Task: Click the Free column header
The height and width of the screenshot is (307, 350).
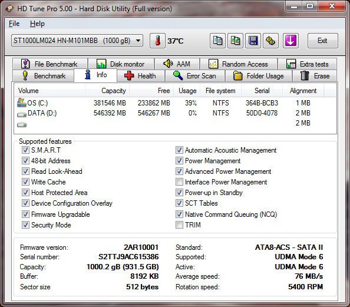Action: pyautogui.click(x=151, y=91)
